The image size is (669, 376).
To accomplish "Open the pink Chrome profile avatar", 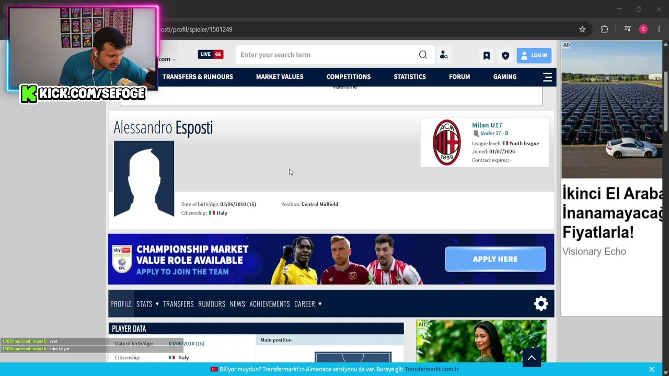I will [643, 29].
